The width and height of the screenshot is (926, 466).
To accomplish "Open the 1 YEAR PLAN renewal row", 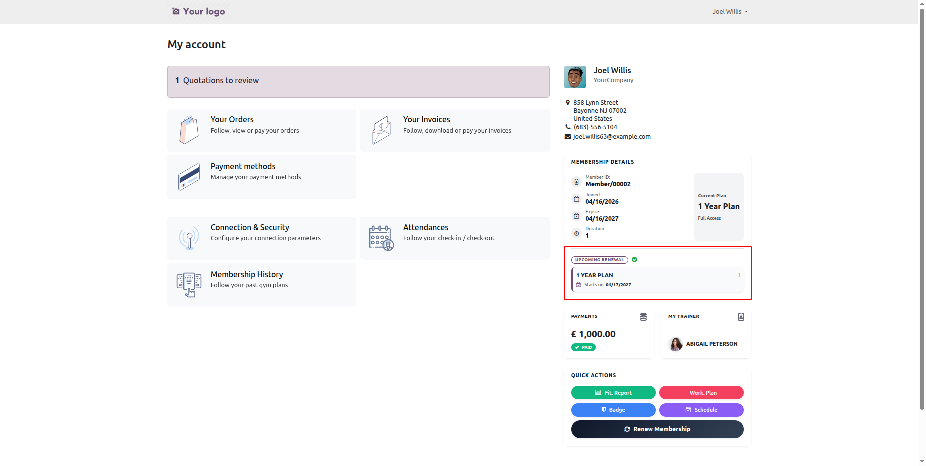I will click(657, 280).
